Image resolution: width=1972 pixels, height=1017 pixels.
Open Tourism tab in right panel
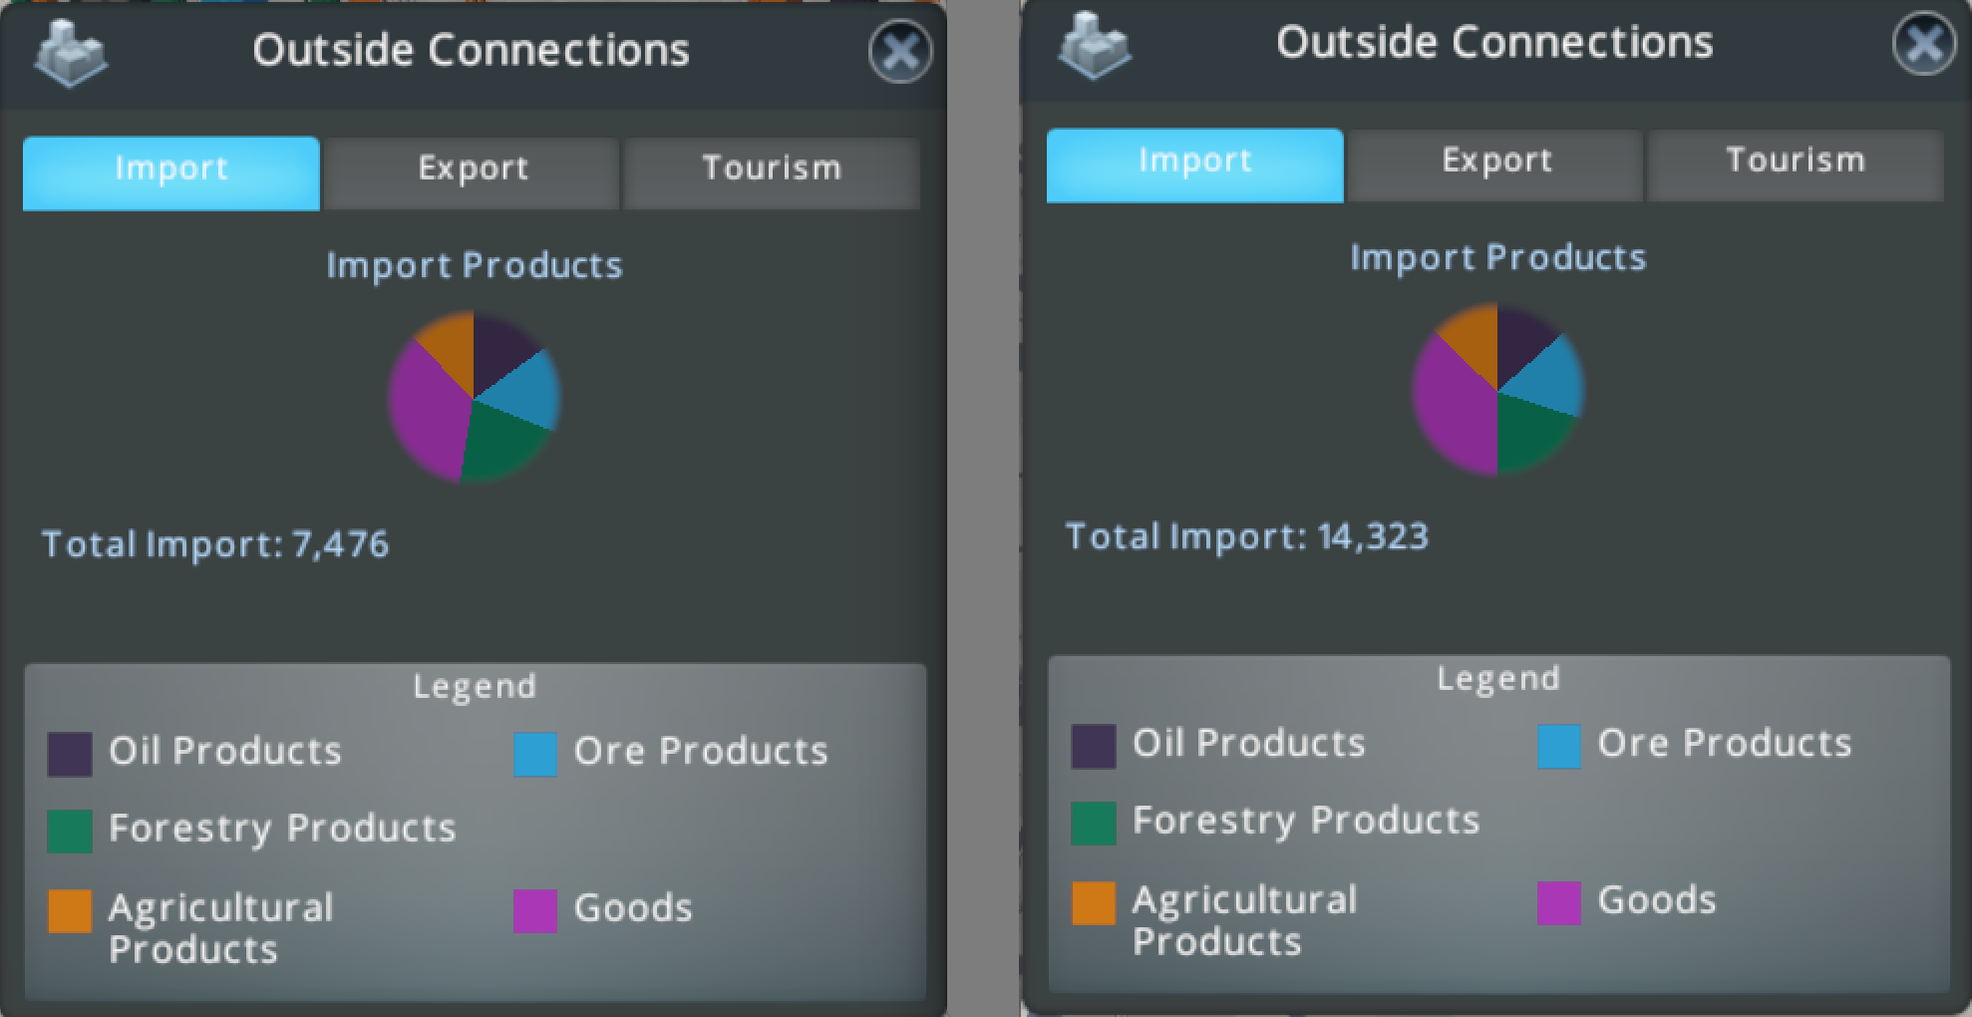(1795, 162)
